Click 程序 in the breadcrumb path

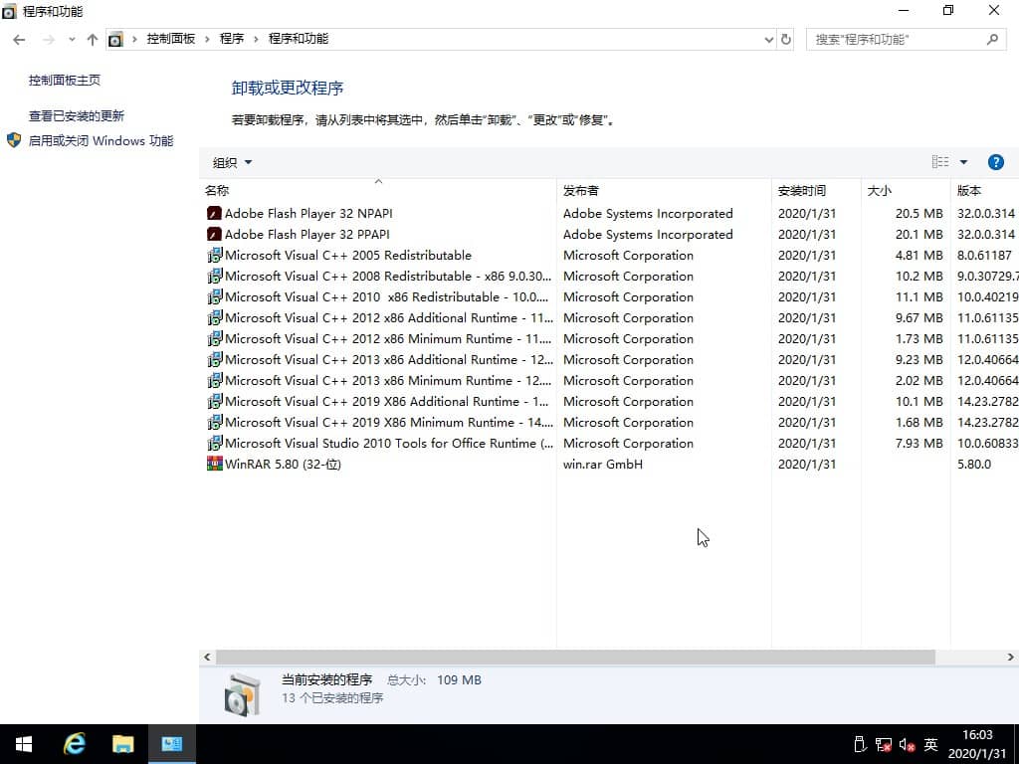pyautogui.click(x=231, y=39)
